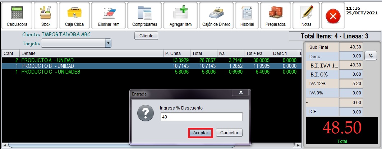Click the discount percentage input field
This screenshot has height=149, width=382.
[x=201, y=117]
